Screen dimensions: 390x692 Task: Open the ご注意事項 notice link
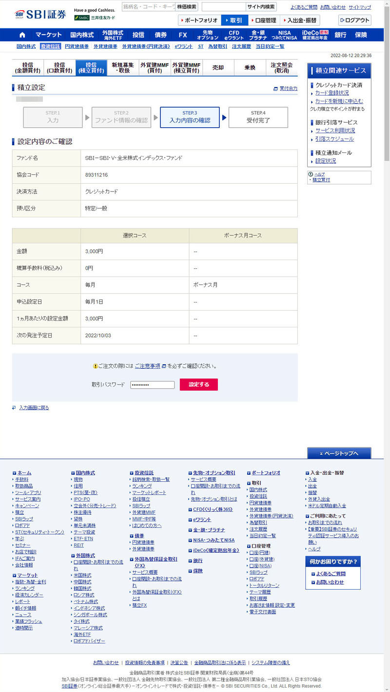[147, 366]
